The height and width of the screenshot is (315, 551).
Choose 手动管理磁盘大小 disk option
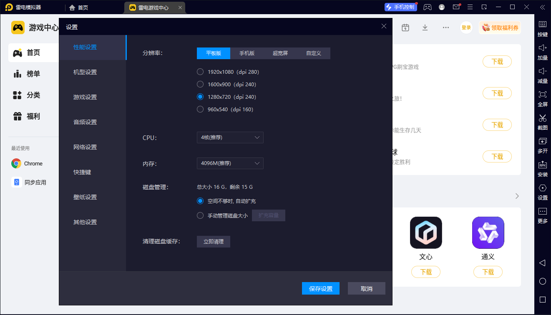[x=222, y=216]
